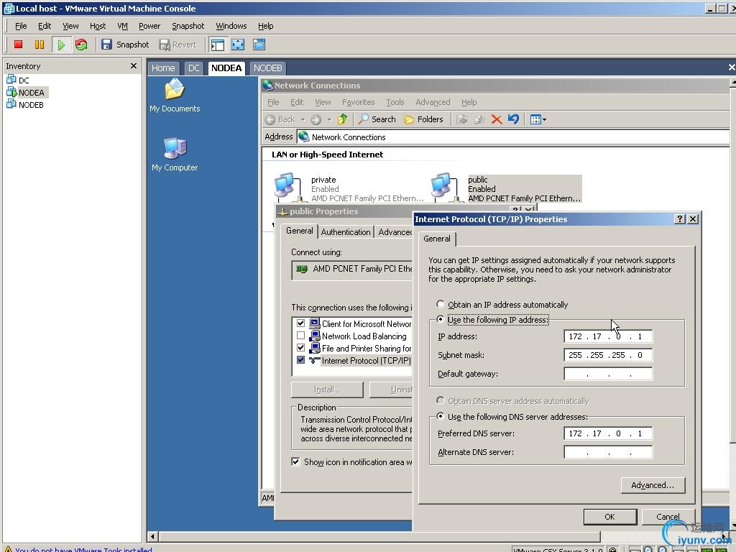Open the My Documents desktop icon

175,96
